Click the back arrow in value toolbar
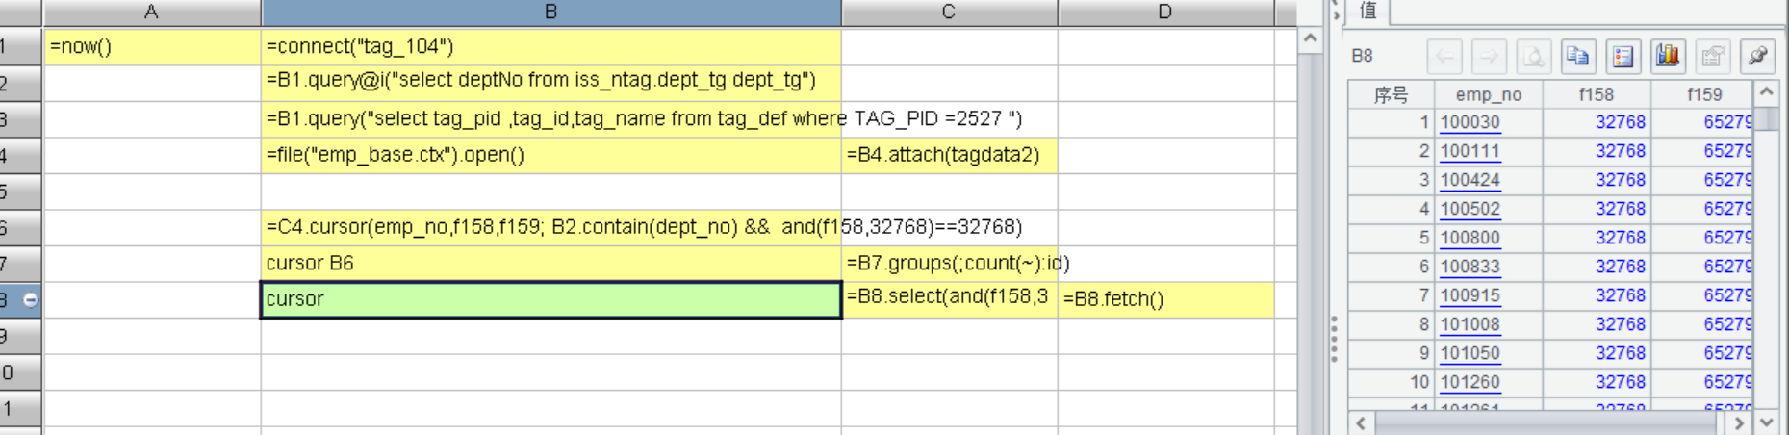Viewport: 1789px width, 435px height. point(1444,57)
